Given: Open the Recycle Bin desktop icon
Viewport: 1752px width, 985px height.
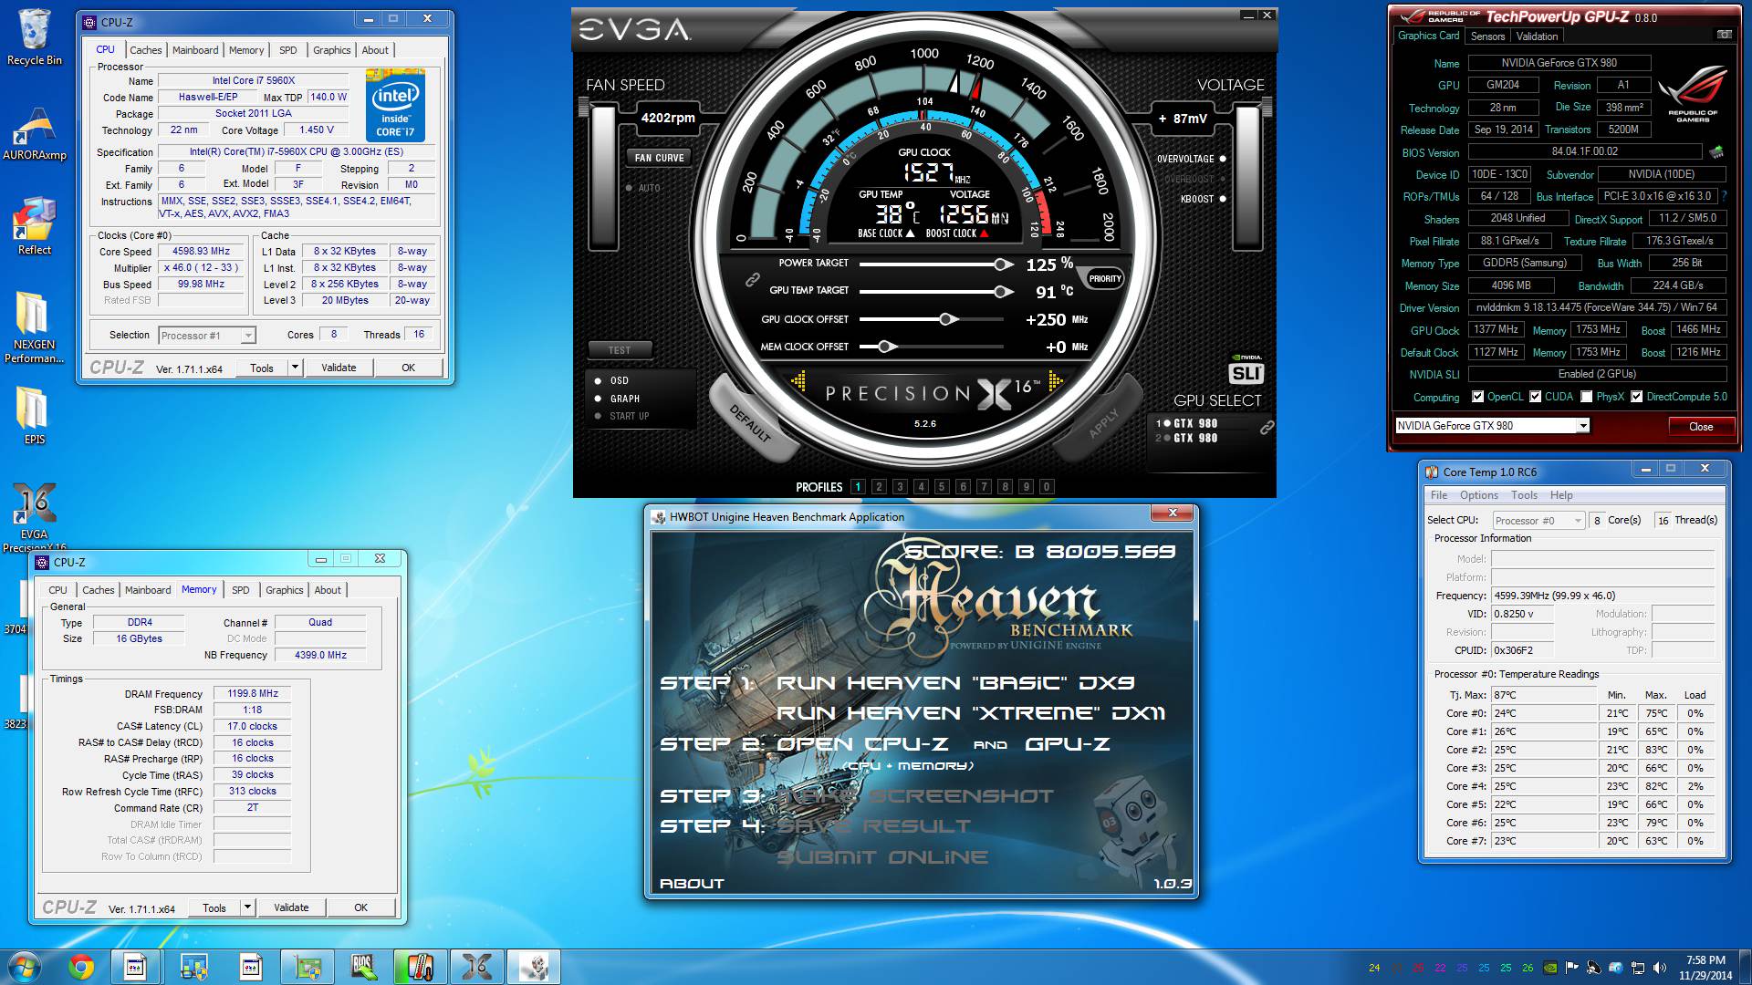Looking at the screenshot, I should click(35, 38).
